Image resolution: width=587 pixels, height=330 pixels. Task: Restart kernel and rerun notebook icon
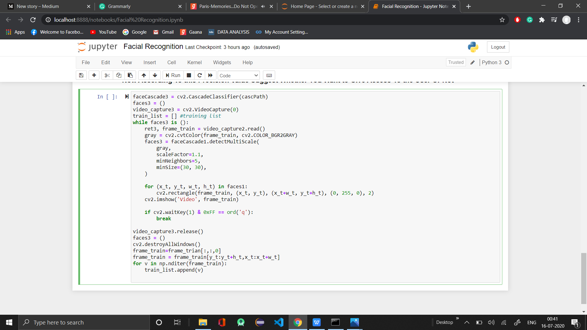[x=210, y=75]
